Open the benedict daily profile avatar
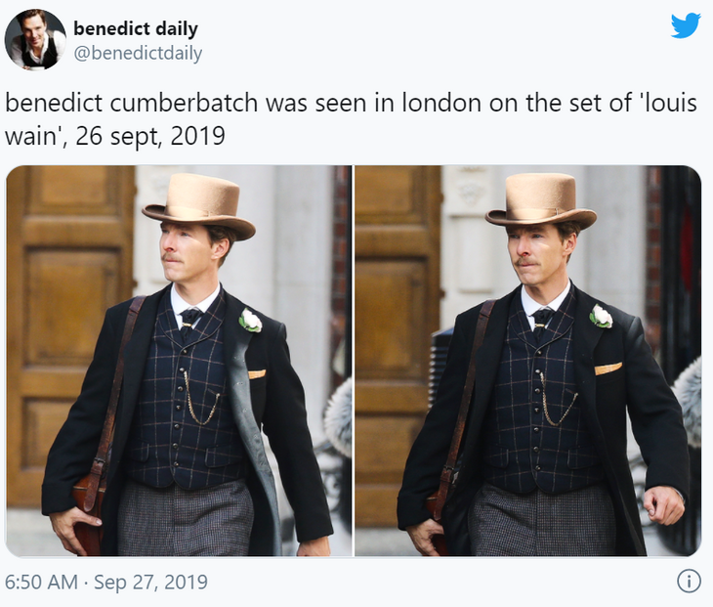Image resolution: width=713 pixels, height=607 pixels. point(35,39)
